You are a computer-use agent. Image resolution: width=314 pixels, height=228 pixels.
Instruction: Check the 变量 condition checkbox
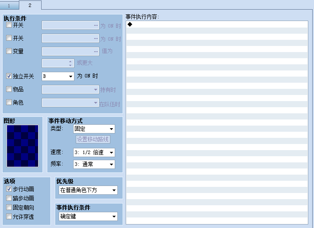9,51
